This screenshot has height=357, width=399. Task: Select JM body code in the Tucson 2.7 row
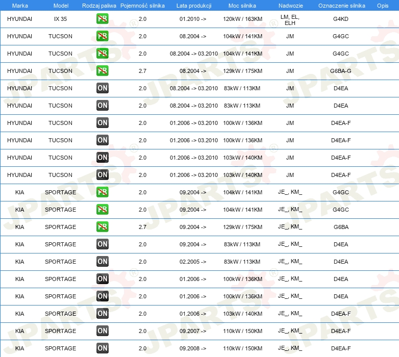(x=290, y=71)
